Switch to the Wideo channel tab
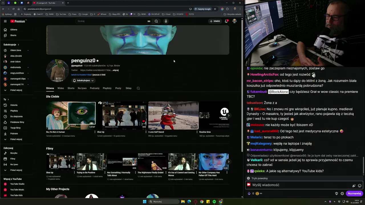 coord(61,88)
